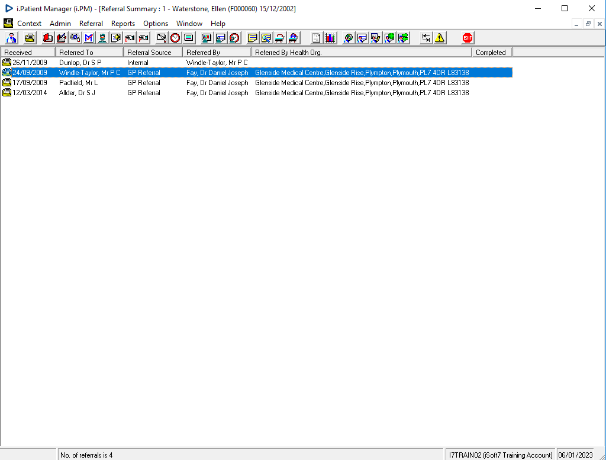The width and height of the screenshot is (606, 460).
Task: Click the pointing hand with P icon
Action: pos(143,38)
